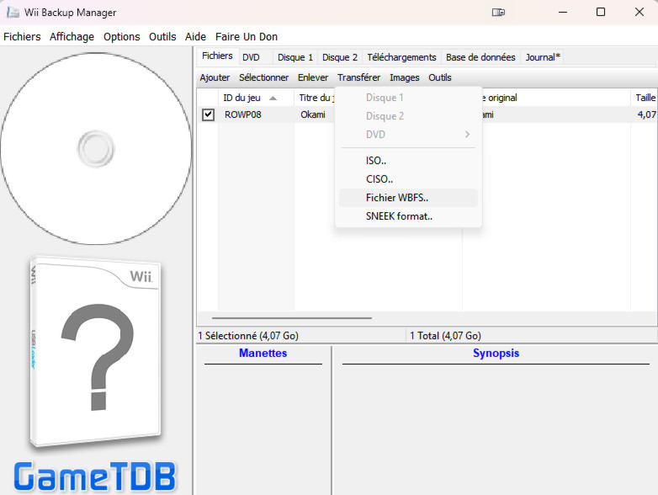Open the Aide menu
This screenshot has width=658, height=495.
point(195,37)
